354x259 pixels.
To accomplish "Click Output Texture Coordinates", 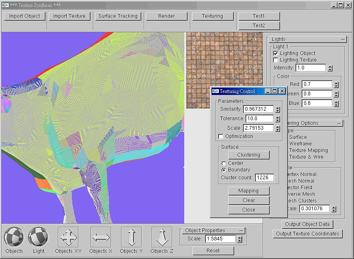I will coord(308,233).
